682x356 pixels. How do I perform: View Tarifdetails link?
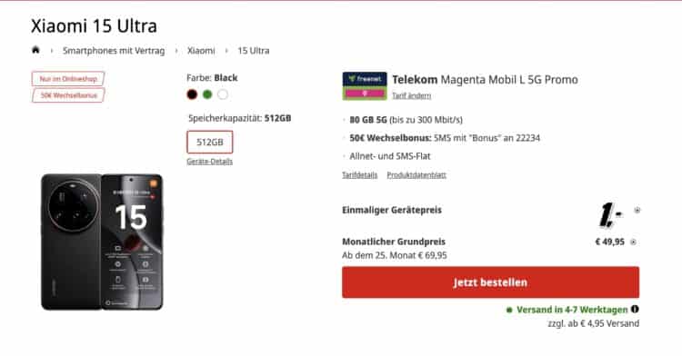tap(360, 175)
